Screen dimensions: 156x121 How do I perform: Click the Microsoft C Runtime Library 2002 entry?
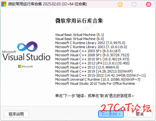tap(90, 43)
